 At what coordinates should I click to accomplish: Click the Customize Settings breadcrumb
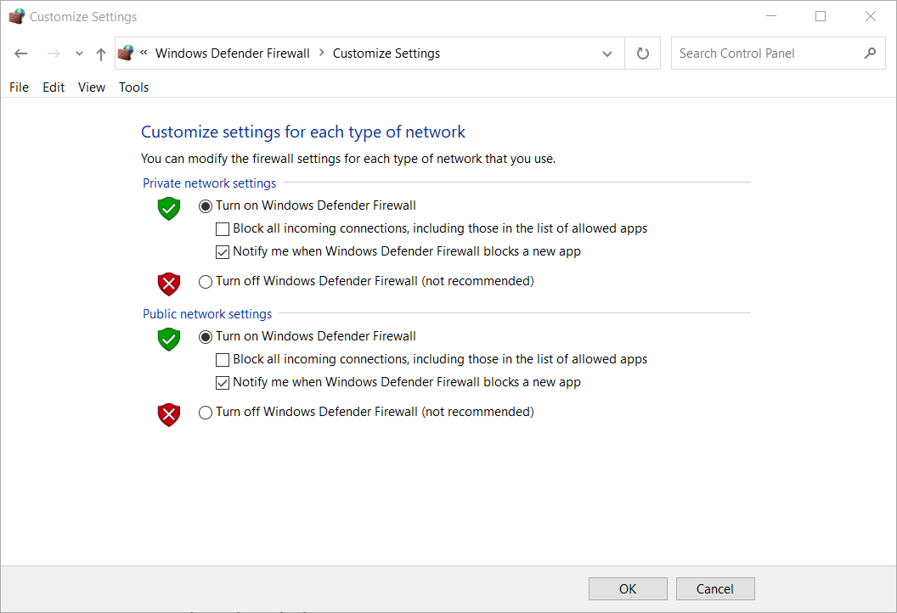(386, 53)
